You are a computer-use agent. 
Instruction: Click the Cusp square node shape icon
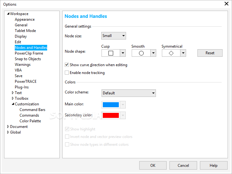pos(111,53)
